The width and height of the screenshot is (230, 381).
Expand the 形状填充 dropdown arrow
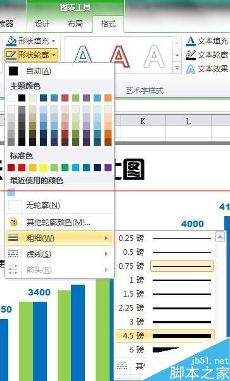click(x=54, y=41)
